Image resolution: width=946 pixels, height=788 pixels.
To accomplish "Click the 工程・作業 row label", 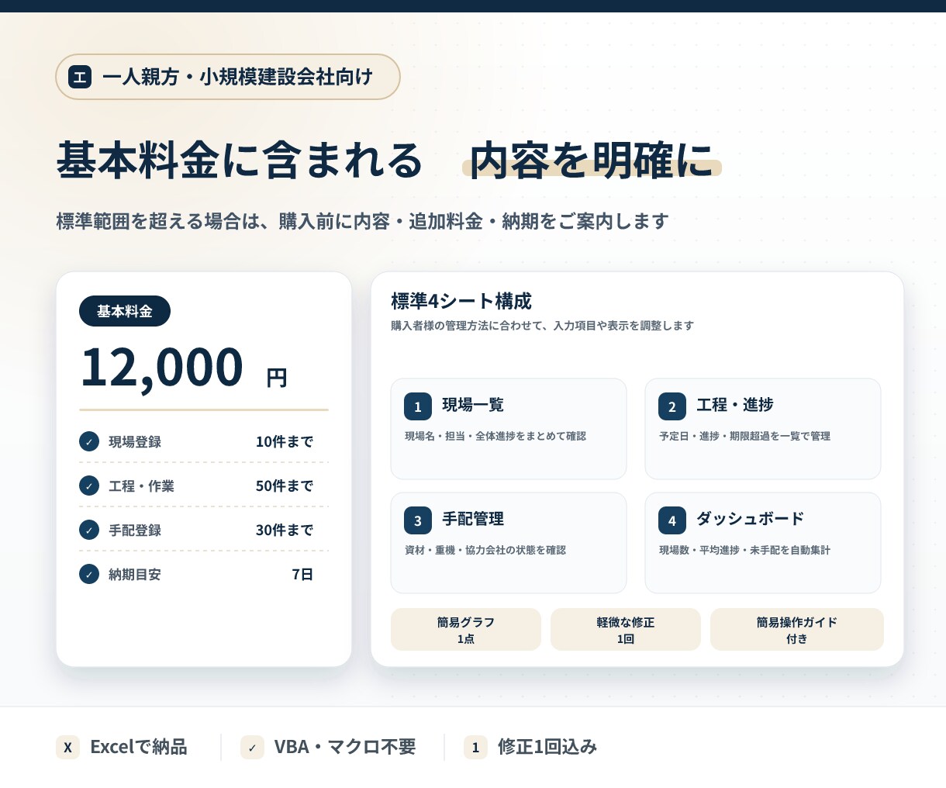I will [141, 486].
